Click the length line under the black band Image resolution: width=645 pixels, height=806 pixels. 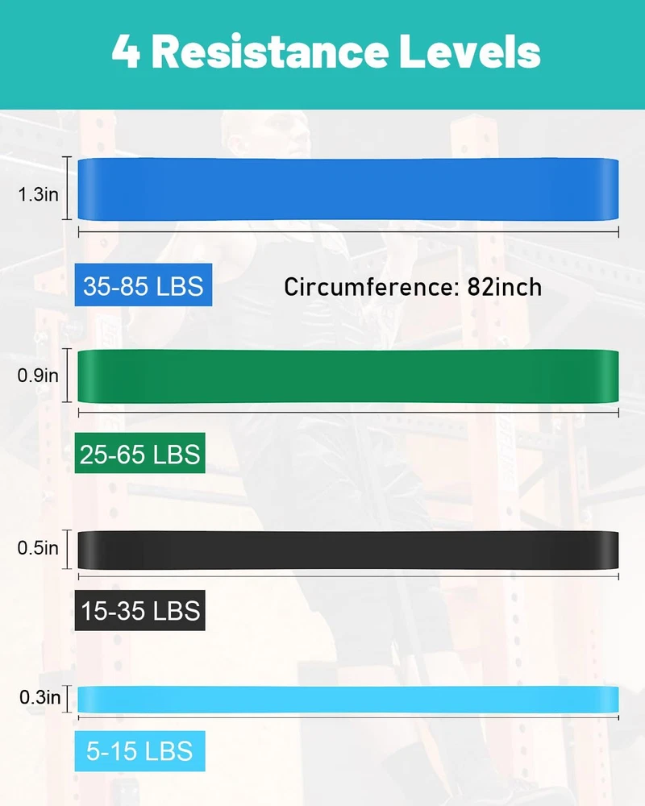click(348, 574)
